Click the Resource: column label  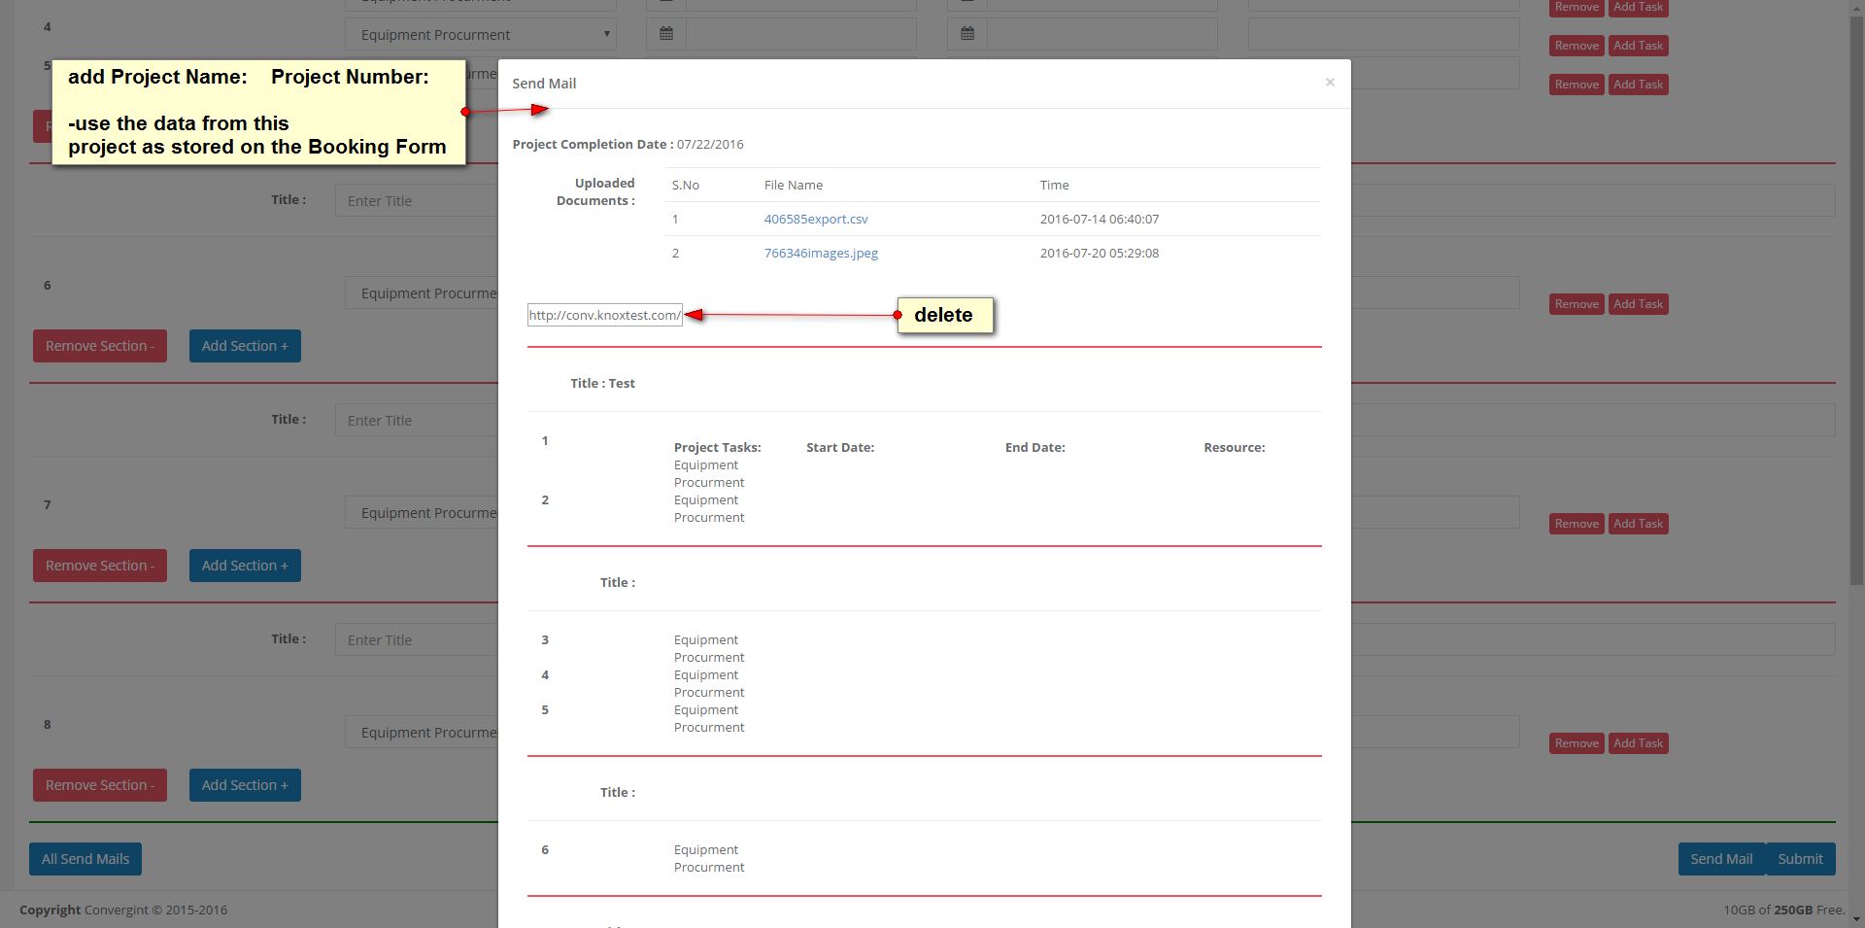click(1235, 447)
